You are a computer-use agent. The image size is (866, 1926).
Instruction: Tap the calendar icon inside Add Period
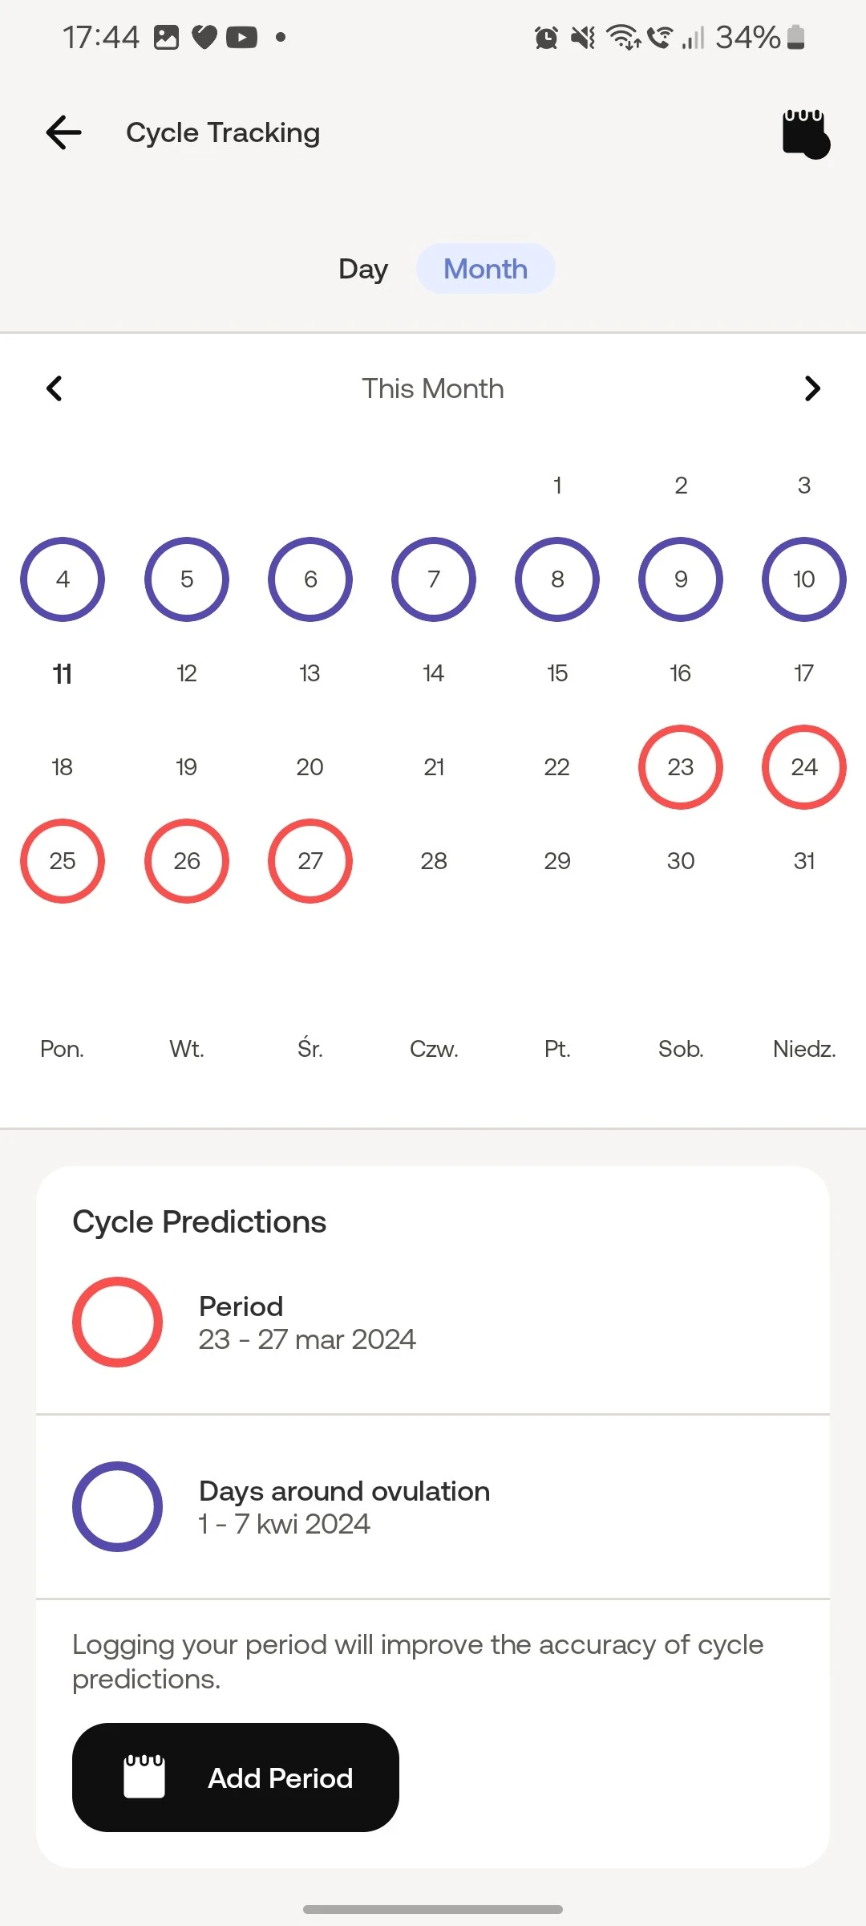pyautogui.click(x=144, y=1776)
